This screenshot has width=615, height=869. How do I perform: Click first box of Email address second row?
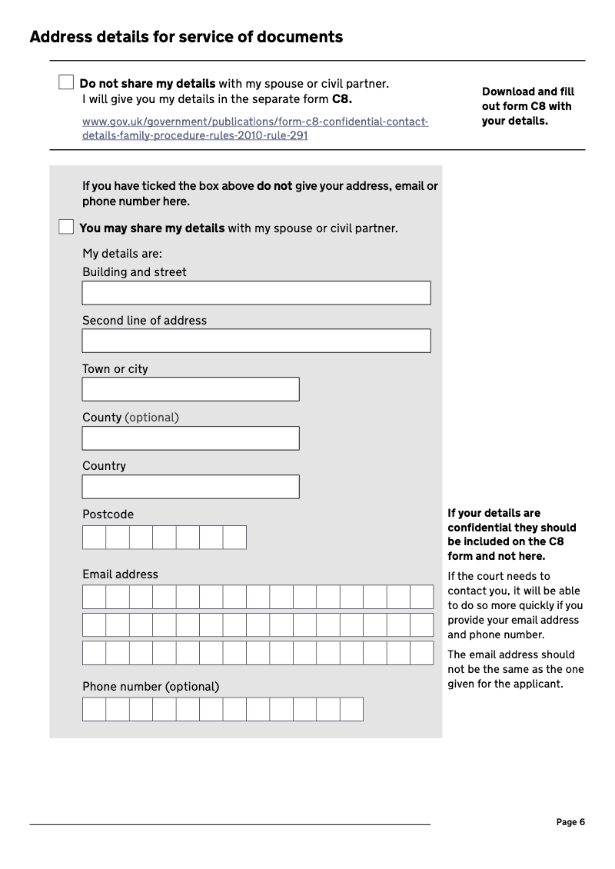tap(94, 624)
